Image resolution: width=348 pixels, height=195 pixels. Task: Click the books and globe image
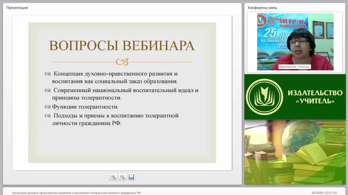(x=295, y=152)
